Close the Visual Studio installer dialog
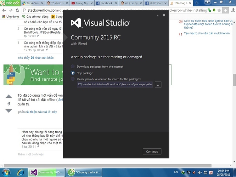 (x=164, y=15)
